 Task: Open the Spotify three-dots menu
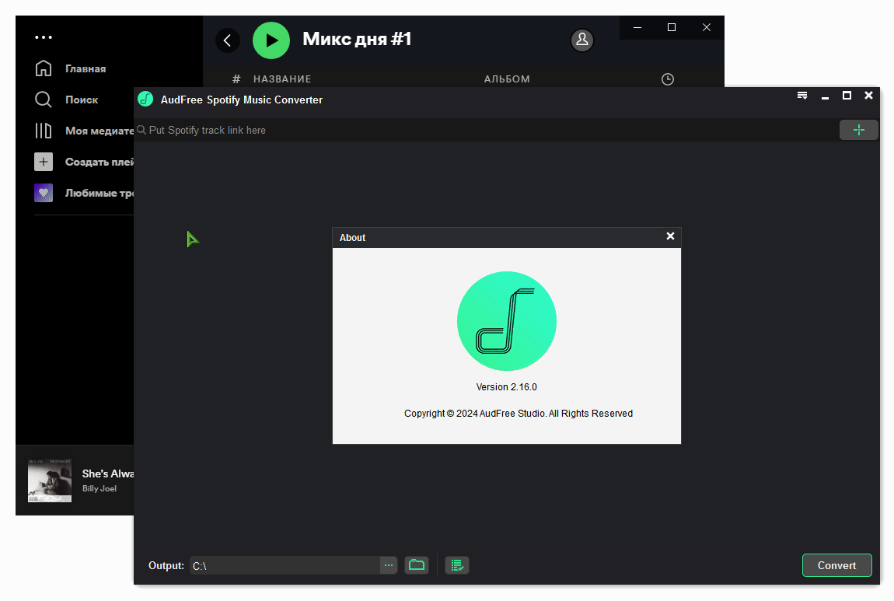[44, 37]
